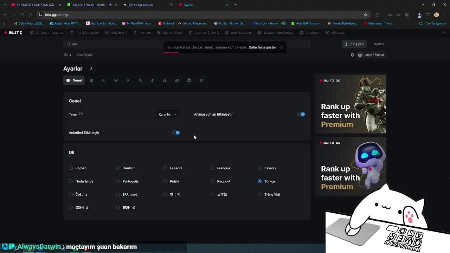Select Nederlands language option
Viewport: 450px width, 253px height.
tap(81, 181)
